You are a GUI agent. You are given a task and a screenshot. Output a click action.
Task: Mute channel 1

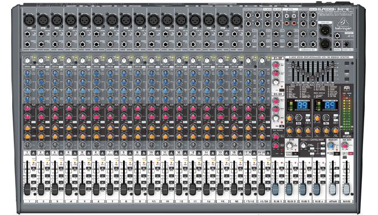pyautogui.click(x=33, y=153)
